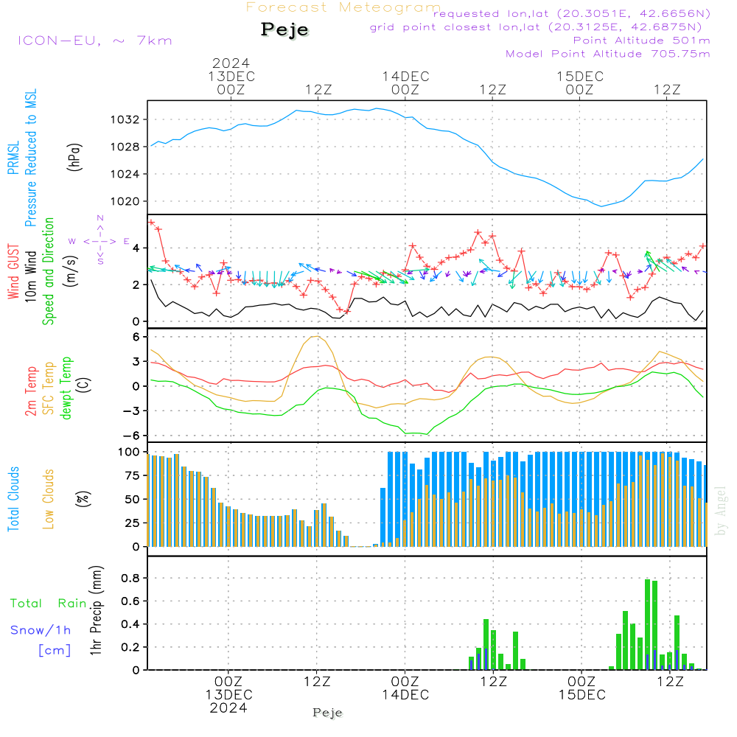Screen dimensions: 737x737
Task: Click the 'S' on the compass rose
Action: pyautogui.click(x=100, y=262)
